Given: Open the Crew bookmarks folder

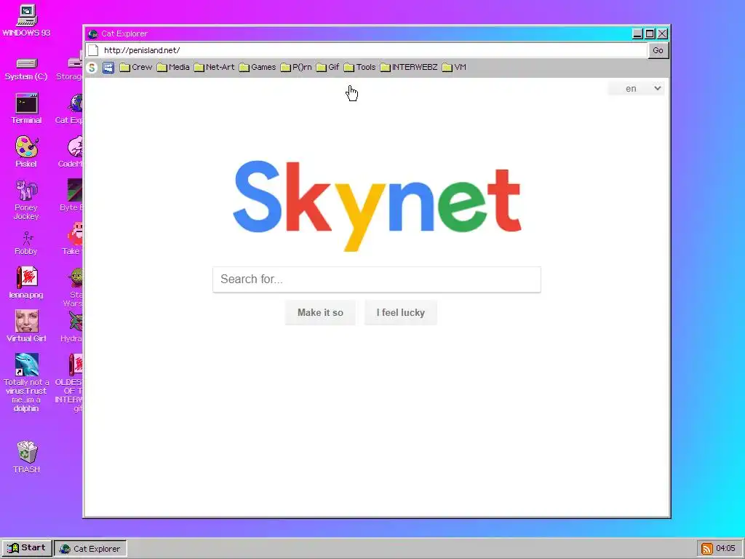Looking at the screenshot, I should coord(136,68).
